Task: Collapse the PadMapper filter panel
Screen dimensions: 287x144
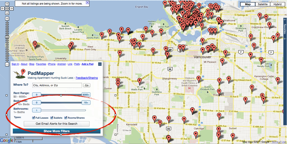Action: [x=100, y=64]
